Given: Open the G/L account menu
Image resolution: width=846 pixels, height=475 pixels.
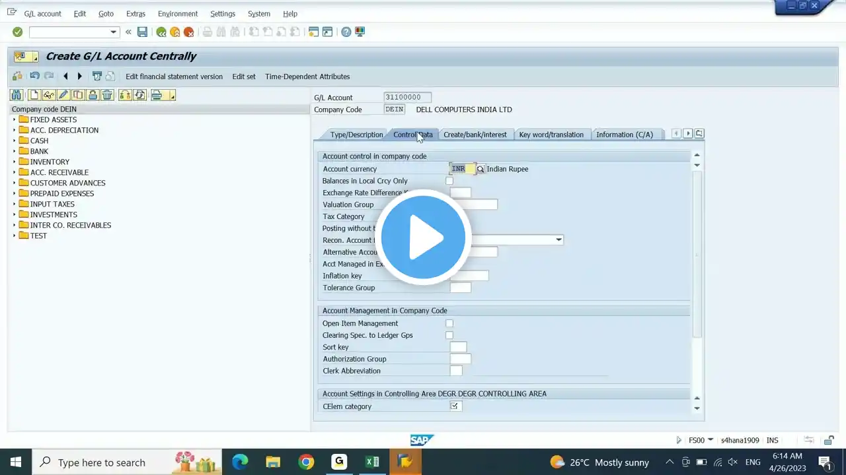Looking at the screenshot, I should [x=42, y=13].
